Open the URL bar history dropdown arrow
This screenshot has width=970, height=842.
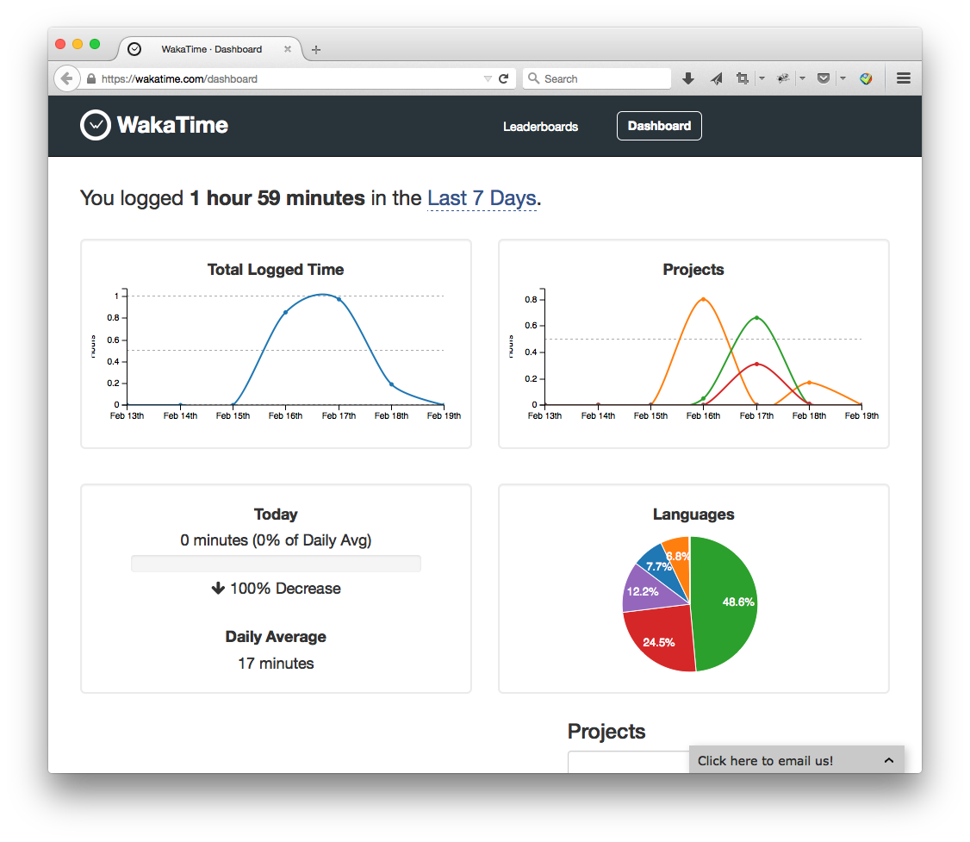pyautogui.click(x=488, y=78)
